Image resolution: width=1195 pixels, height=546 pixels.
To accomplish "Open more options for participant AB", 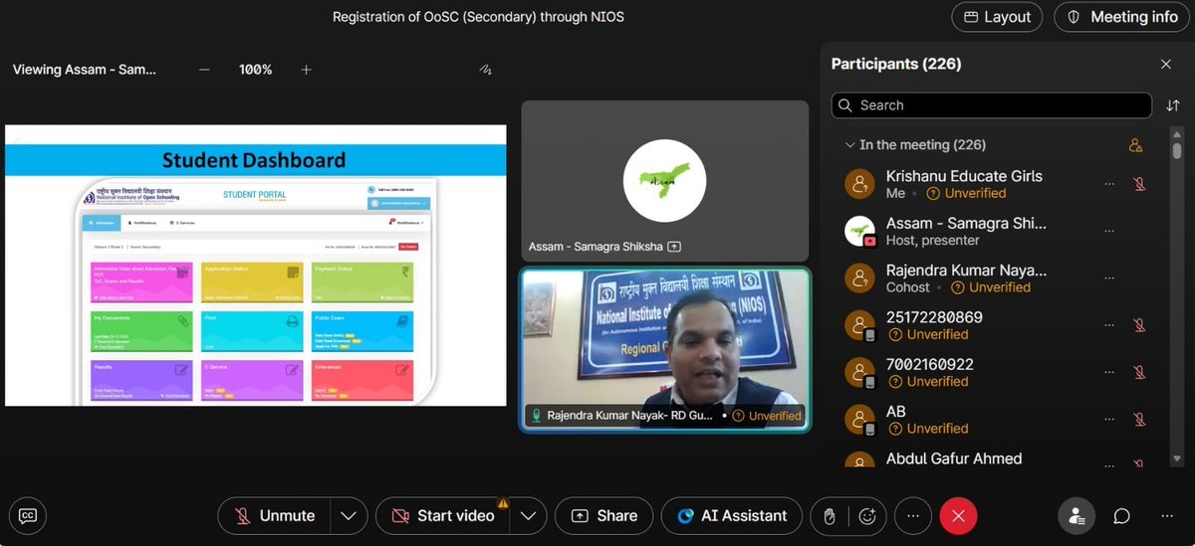I will 1109,419.
